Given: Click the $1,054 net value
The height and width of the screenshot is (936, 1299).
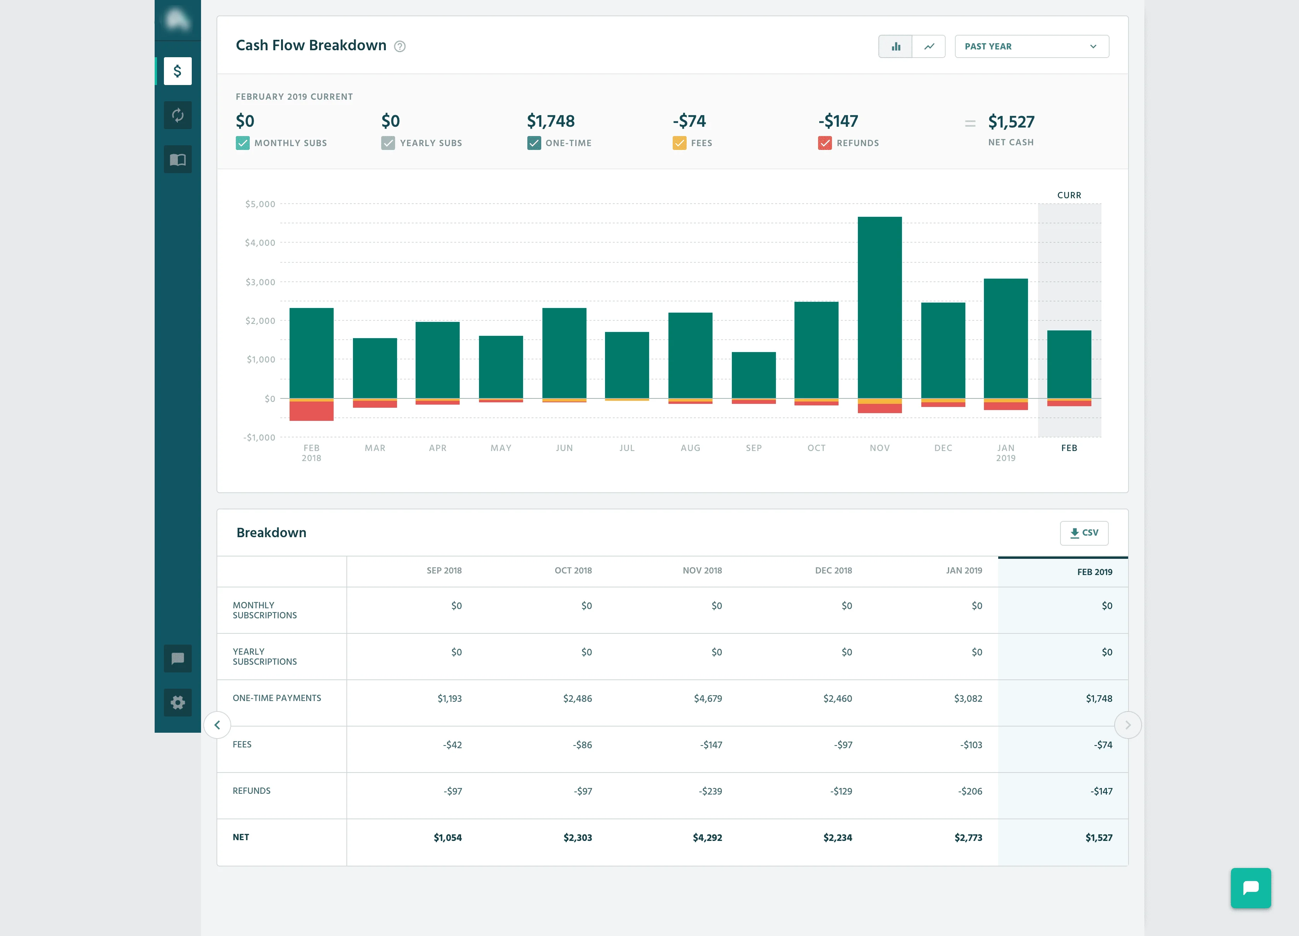Looking at the screenshot, I should point(448,837).
